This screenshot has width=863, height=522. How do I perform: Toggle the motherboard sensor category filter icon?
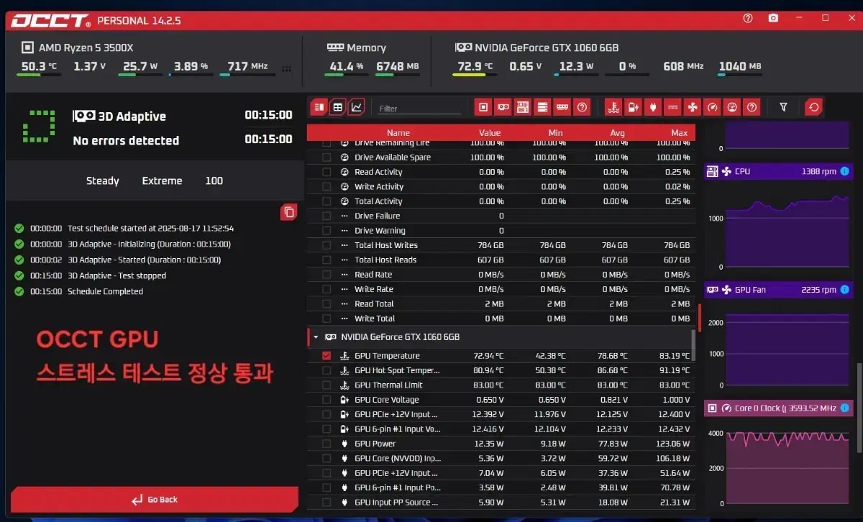(x=523, y=107)
